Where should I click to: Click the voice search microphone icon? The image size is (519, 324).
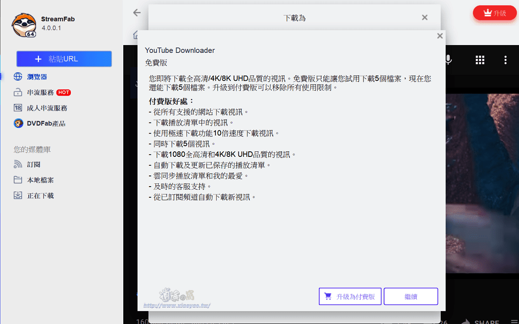(x=448, y=60)
